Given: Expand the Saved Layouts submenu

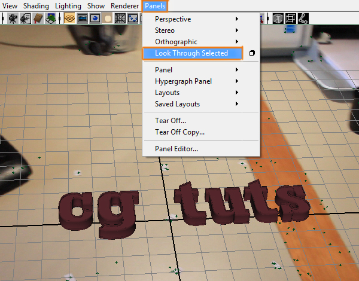Looking at the screenshot, I should tap(197, 104).
